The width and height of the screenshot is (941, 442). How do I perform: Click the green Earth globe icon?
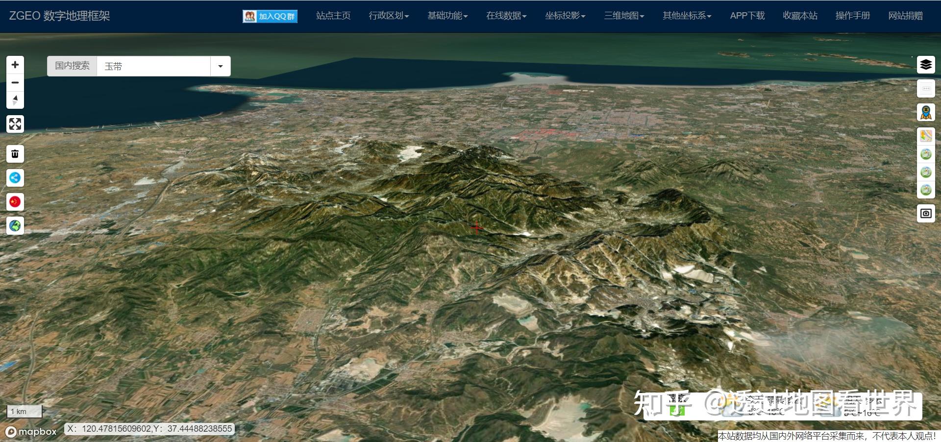tap(15, 226)
